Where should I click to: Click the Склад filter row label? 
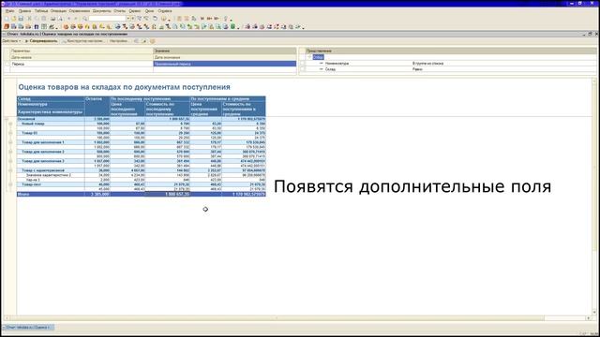330,69
